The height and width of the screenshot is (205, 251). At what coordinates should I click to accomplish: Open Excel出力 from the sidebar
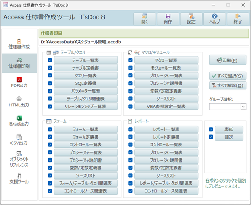19,121
